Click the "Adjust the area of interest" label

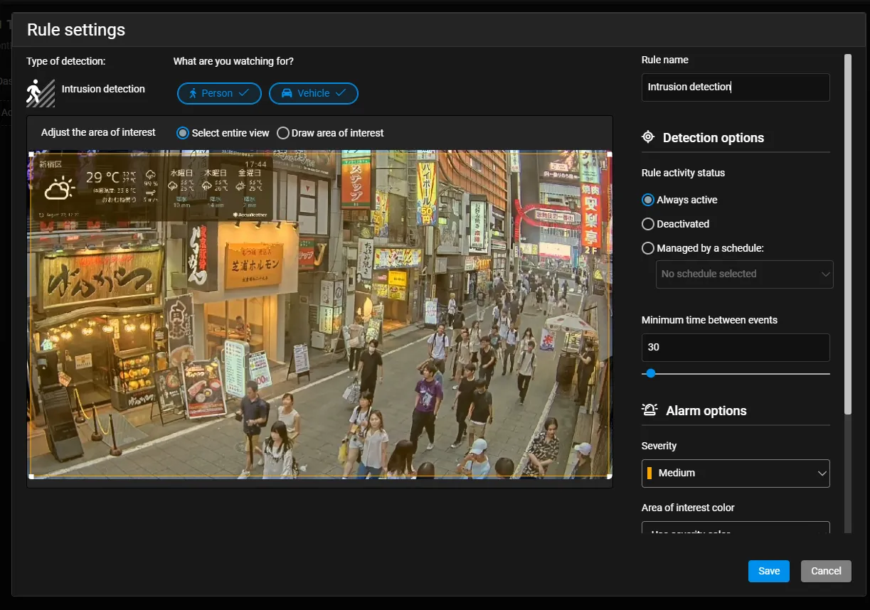click(98, 132)
